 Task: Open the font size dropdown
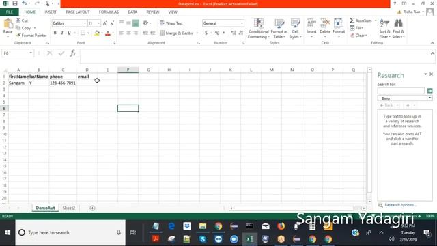click(98, 23)
